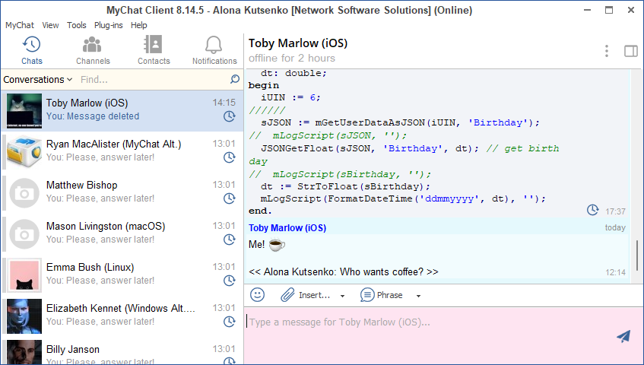Click Mason Livingston's camera placeholder avatar
Screen dimensions: 644x365
pyautogui.click(x=24, y=234)
